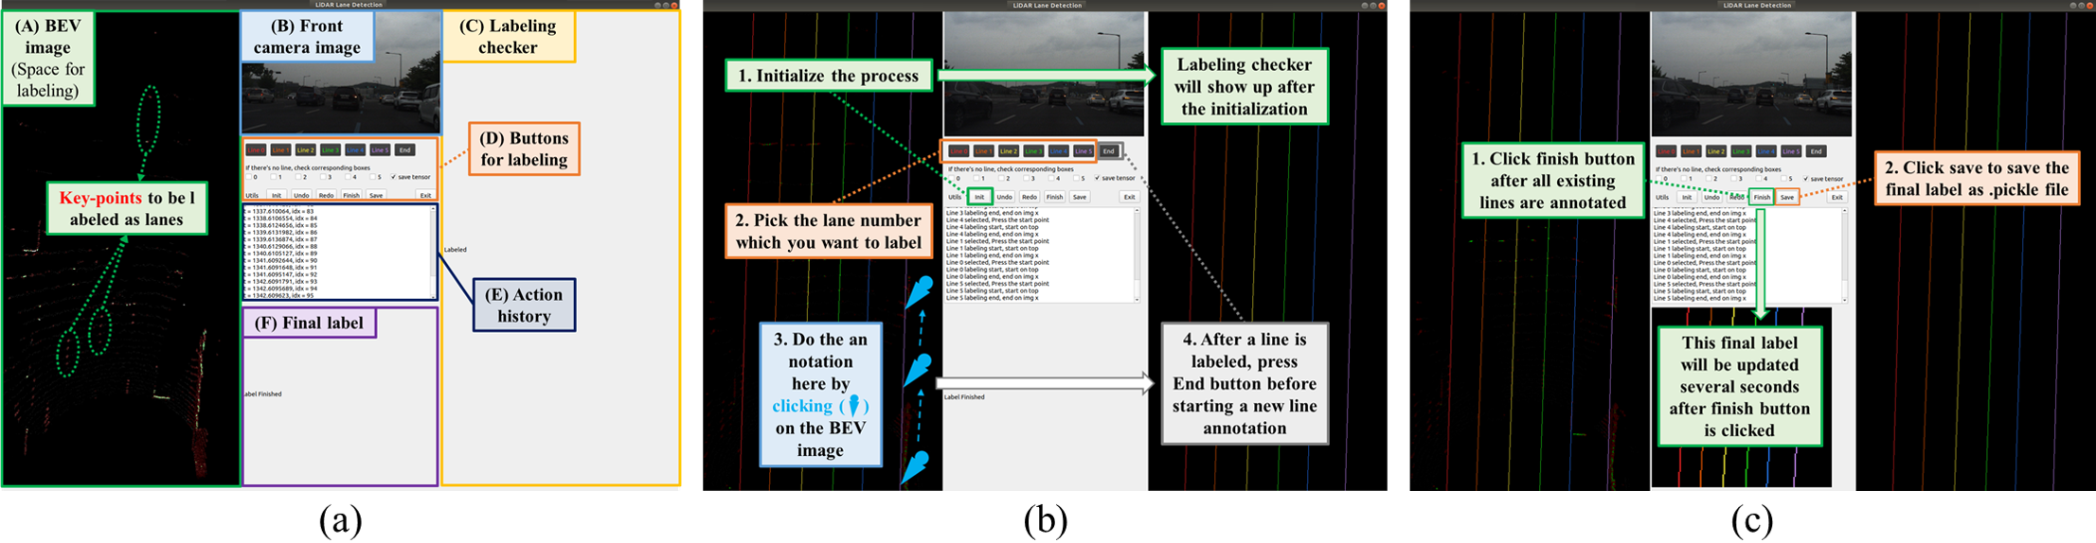
Task: Click End button in panel (a)
Action: (404, 149)
